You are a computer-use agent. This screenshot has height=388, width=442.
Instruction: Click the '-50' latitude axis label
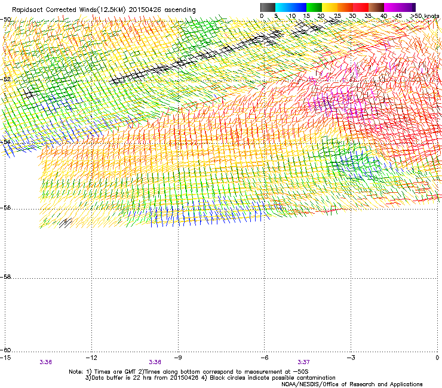pos(5,20)
